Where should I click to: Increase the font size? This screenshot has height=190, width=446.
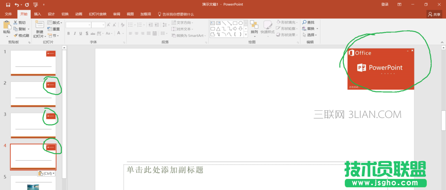pos(109,25)
